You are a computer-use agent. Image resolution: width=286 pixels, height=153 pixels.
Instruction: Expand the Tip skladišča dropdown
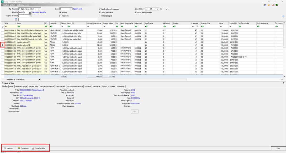click(x=40, y=9)
